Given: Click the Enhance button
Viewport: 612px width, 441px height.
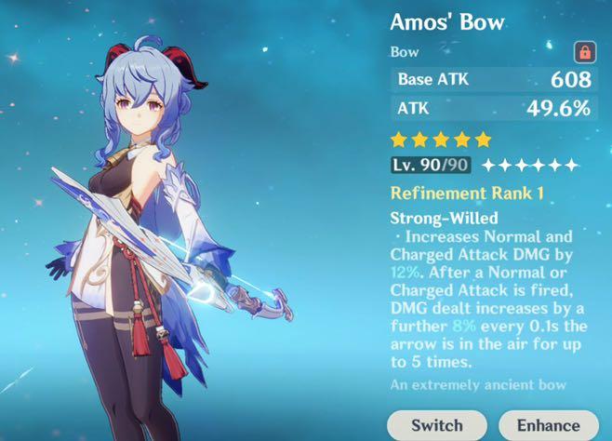Looking at the screenshot, I should point(549,425).
